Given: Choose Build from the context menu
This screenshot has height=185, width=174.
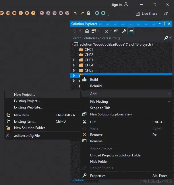Looking at the screenshot, I should [x=127, y=80].
